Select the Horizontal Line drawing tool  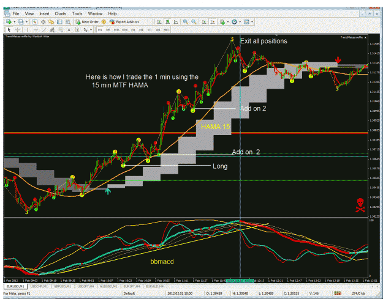pyautogui.click(x=36, y=30)
